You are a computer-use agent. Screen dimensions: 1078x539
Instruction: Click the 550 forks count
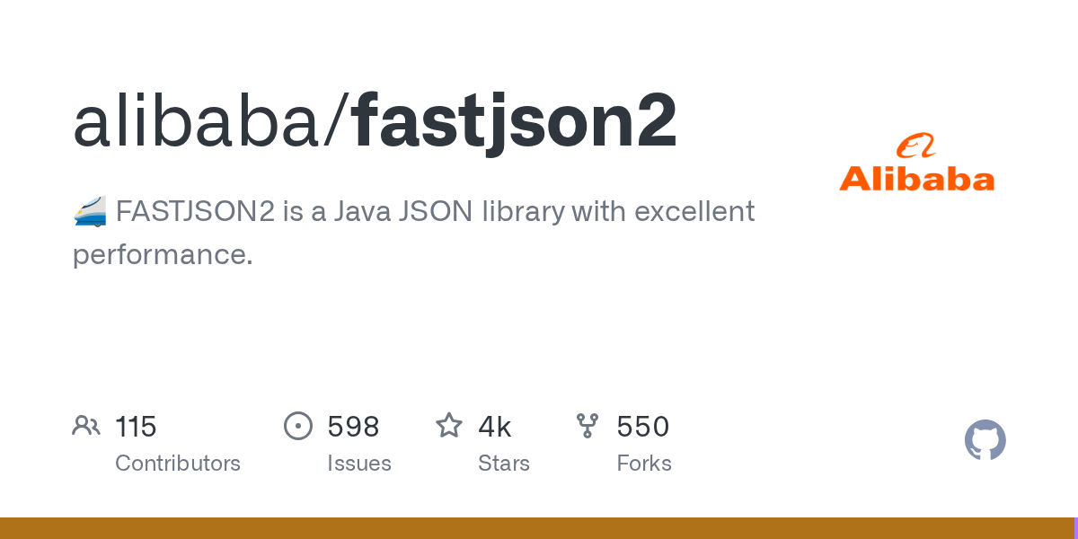643,427
